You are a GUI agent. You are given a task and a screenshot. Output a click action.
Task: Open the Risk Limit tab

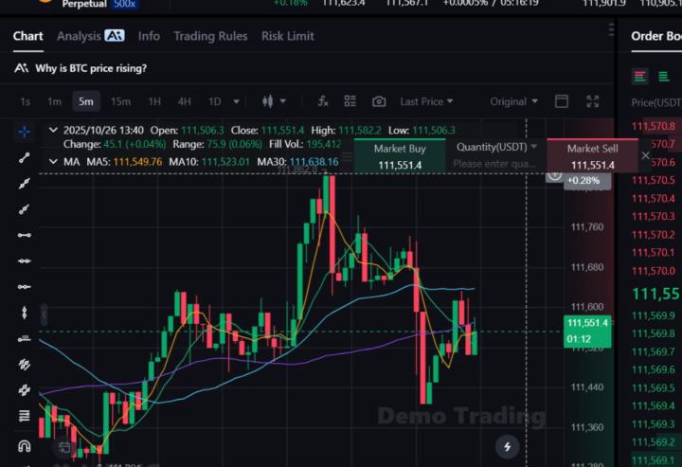(288, 36)
